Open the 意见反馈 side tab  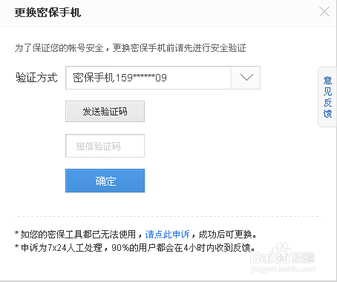tap(327, 97)
